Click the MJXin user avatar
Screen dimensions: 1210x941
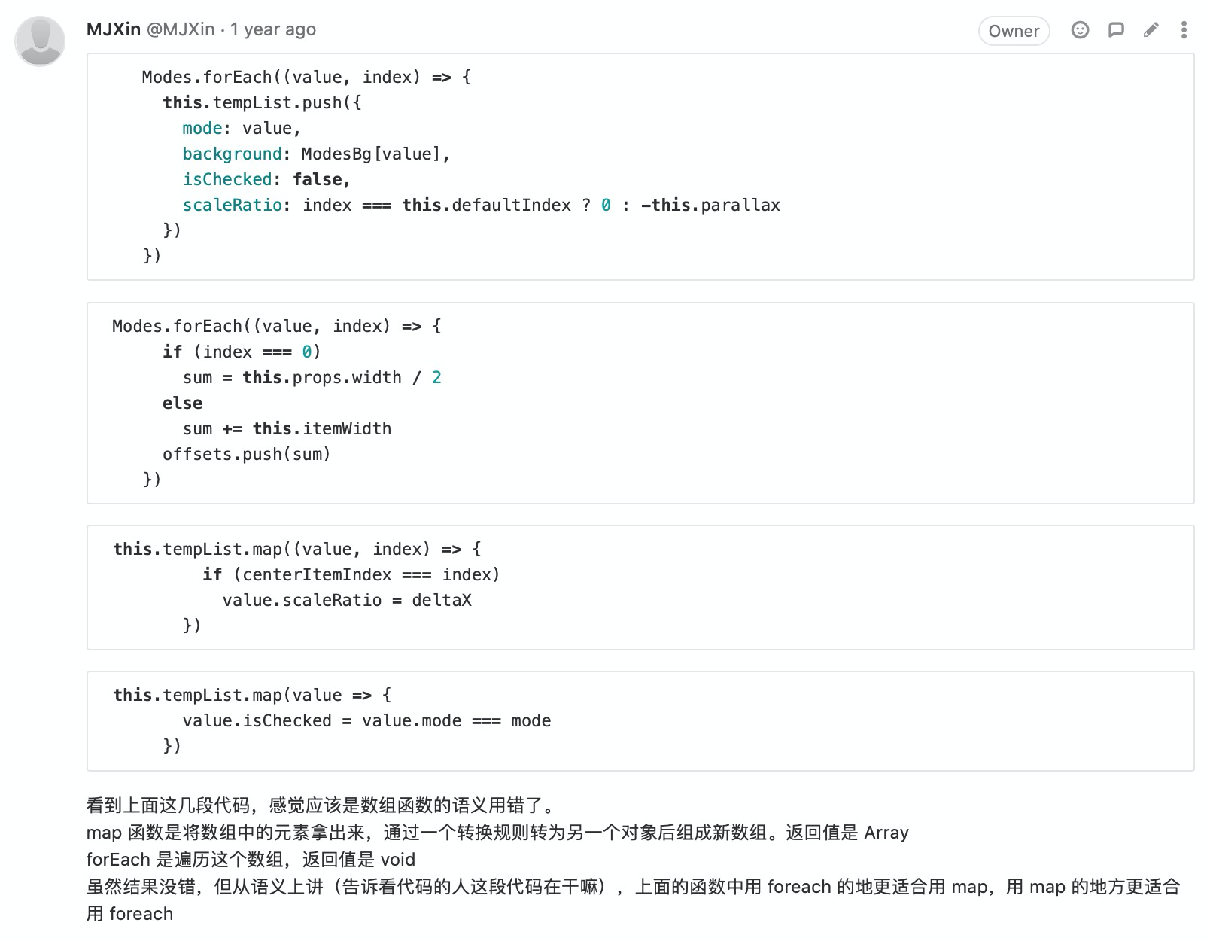coord(40,41)
